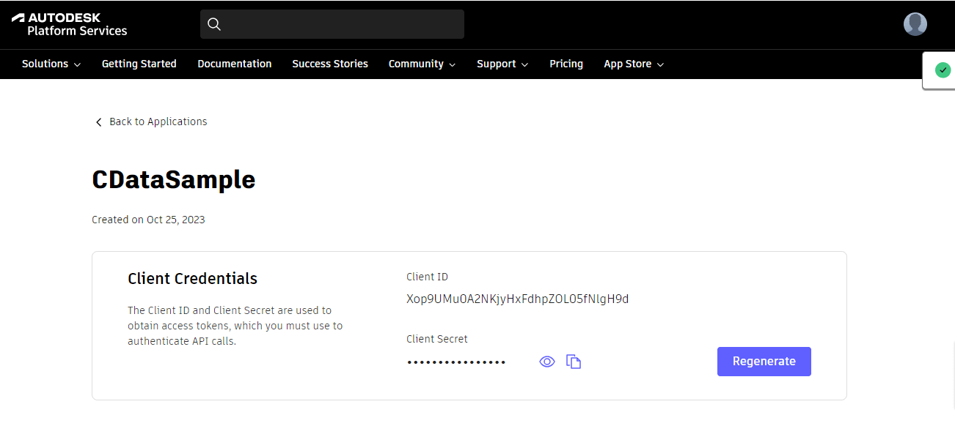This screenshot has height=426, width=955.
Task: Click the CDataSample application title
Action: tap(174, 179)
